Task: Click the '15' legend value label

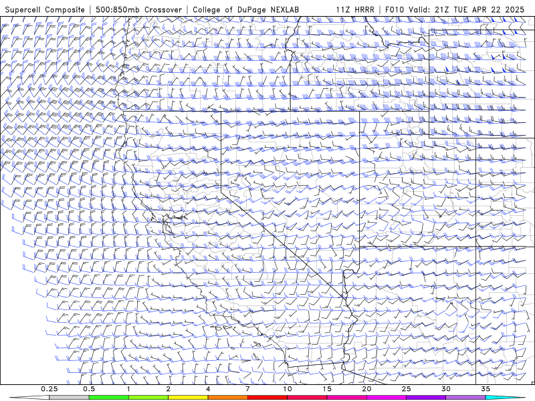Action: point(327,389)
